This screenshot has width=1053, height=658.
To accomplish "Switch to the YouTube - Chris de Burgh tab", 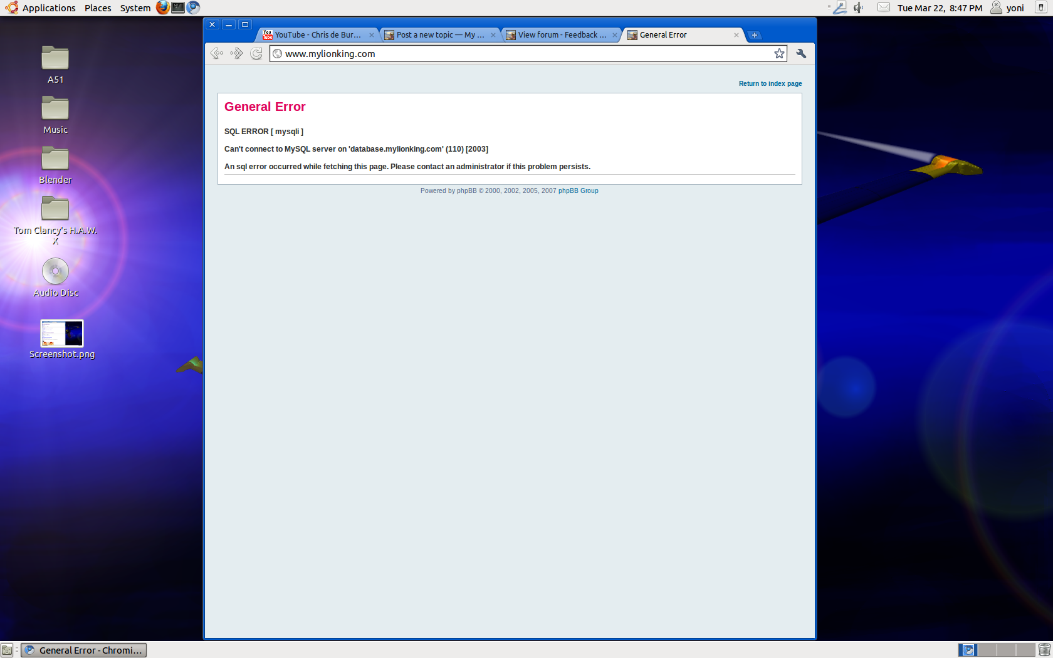I will click(x=317, y=35).
